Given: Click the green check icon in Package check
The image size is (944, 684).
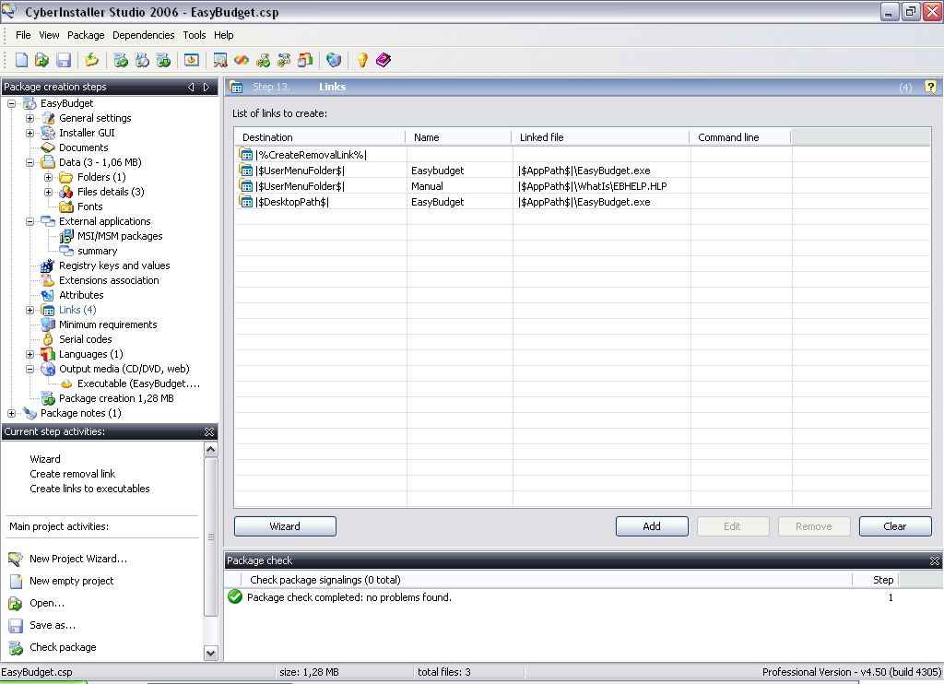Looking at the screenshot, I should [235, 596].
